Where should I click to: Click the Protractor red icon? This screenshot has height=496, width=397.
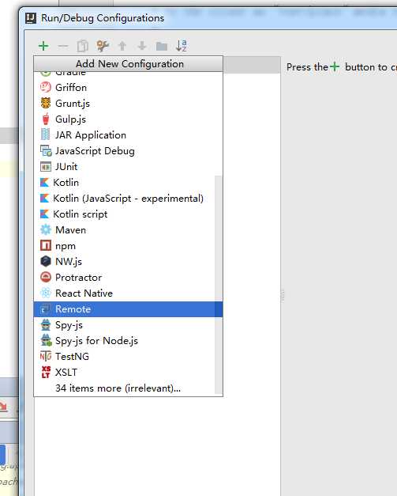pyautogui.click(x=46, y=277)
